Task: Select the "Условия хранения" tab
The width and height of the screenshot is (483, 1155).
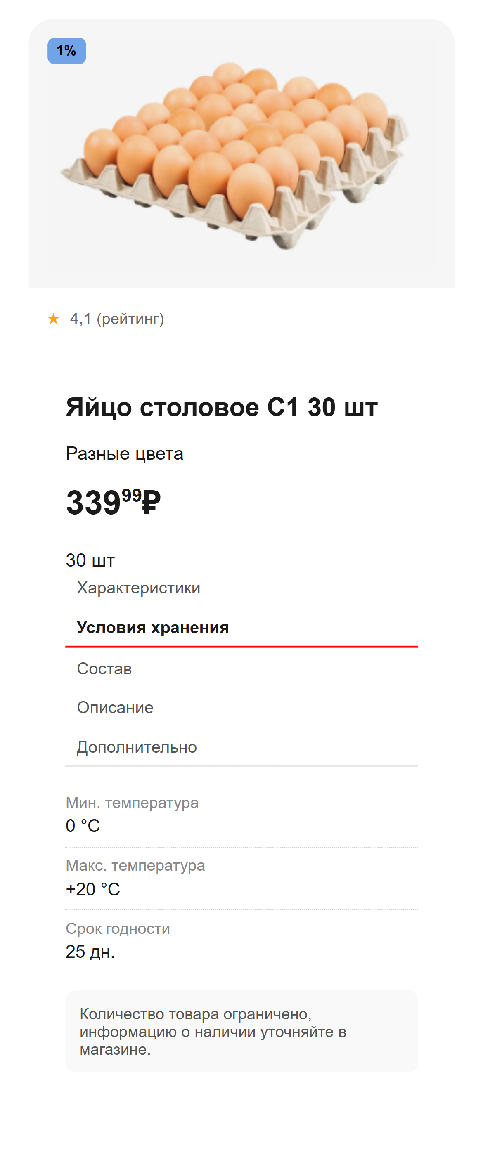Action: tap(153, 627)
